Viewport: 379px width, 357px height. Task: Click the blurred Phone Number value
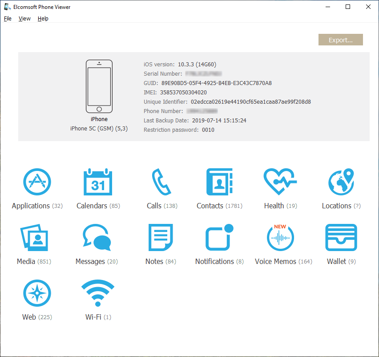click(x=202, y=111)
